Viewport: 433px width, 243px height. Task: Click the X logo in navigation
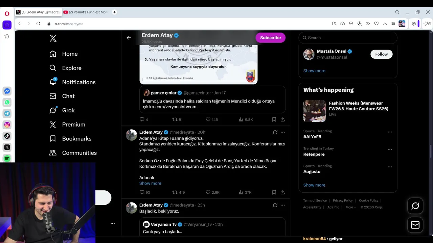[x=53, y=38]
